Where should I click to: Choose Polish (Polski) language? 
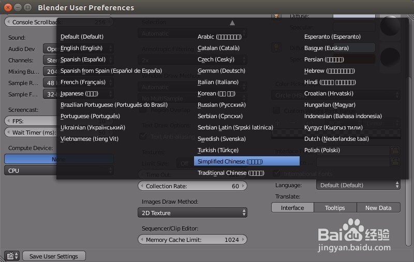[322, 150]
